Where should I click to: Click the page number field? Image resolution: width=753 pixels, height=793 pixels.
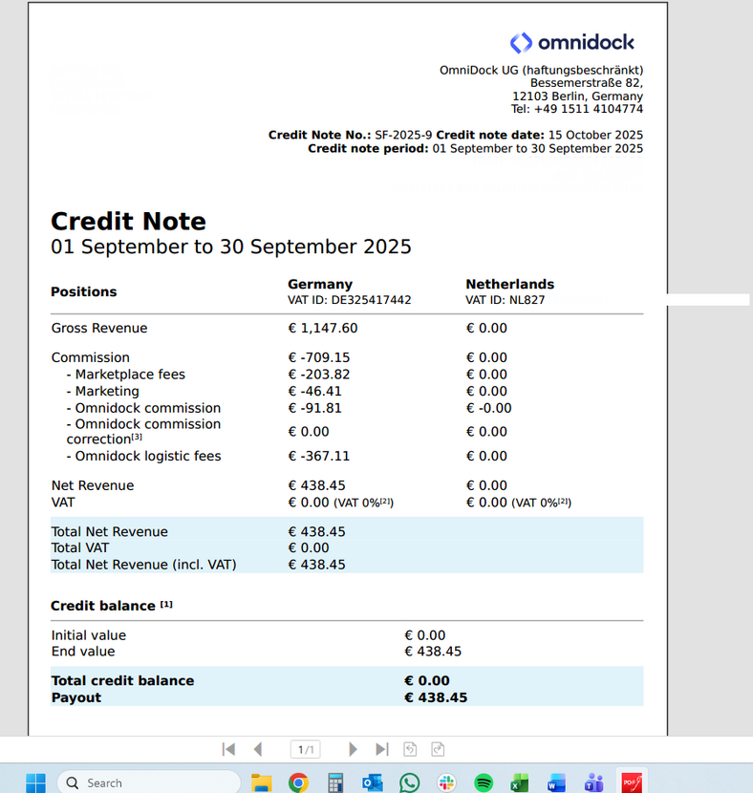[305, 750]
